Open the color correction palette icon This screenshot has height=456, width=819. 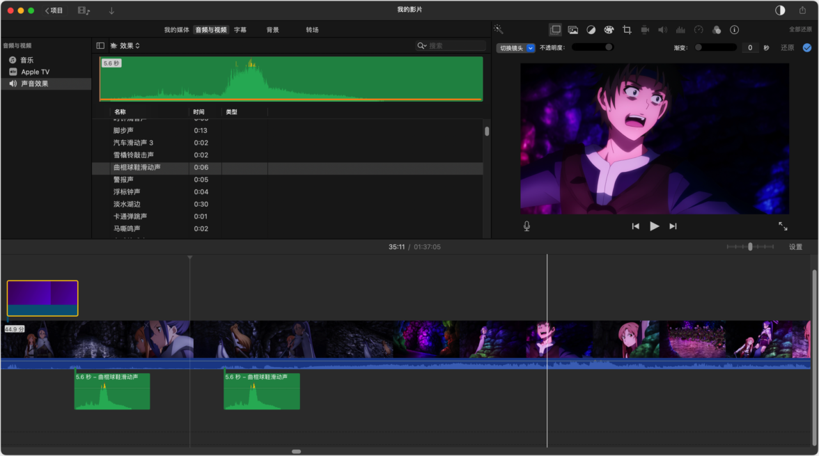[609, 30]
